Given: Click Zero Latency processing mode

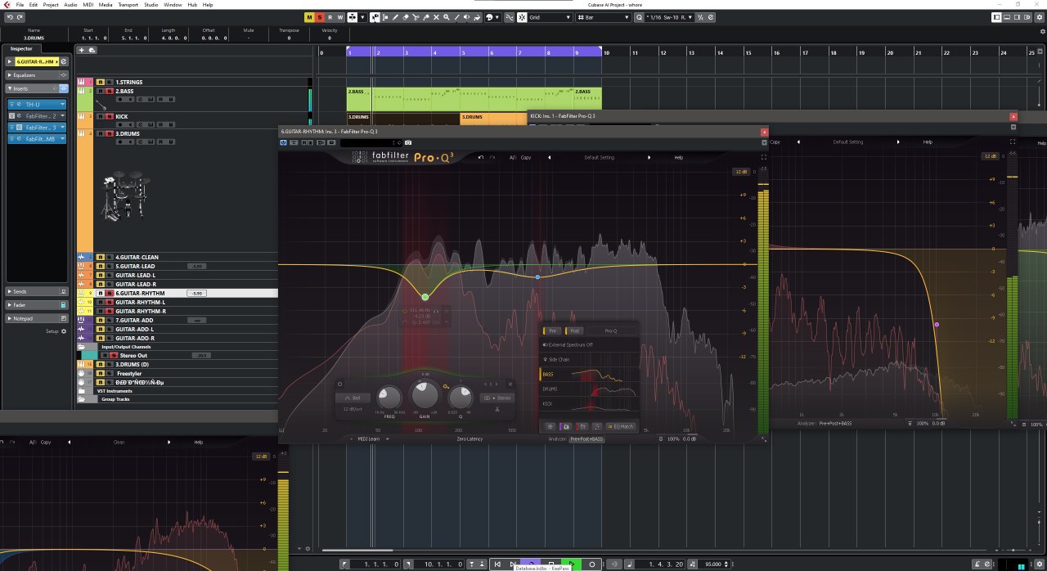Looking at the screenshot, I should tap(470, 438).
